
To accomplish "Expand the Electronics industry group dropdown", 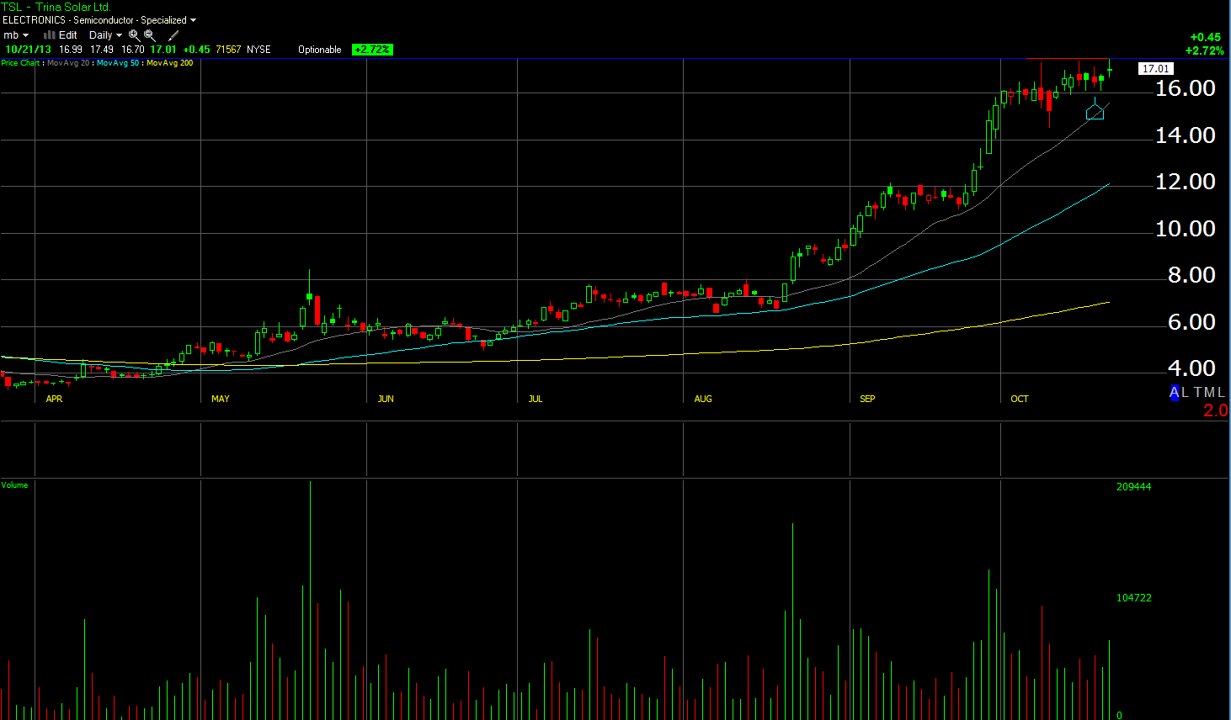I will click(x=193, y=20).
